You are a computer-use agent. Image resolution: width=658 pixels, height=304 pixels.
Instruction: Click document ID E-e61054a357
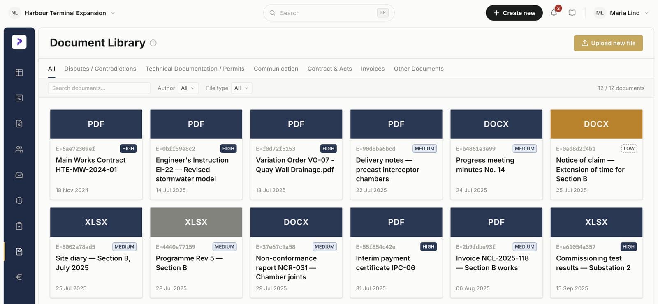pyautogui.click(x=576, y=247)
